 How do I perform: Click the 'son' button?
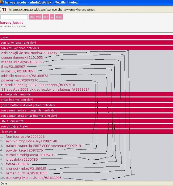[x=46, y=17]
